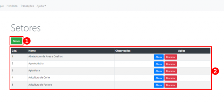
Task: Click code cell 3 in the table
Action: click(19, 71)
